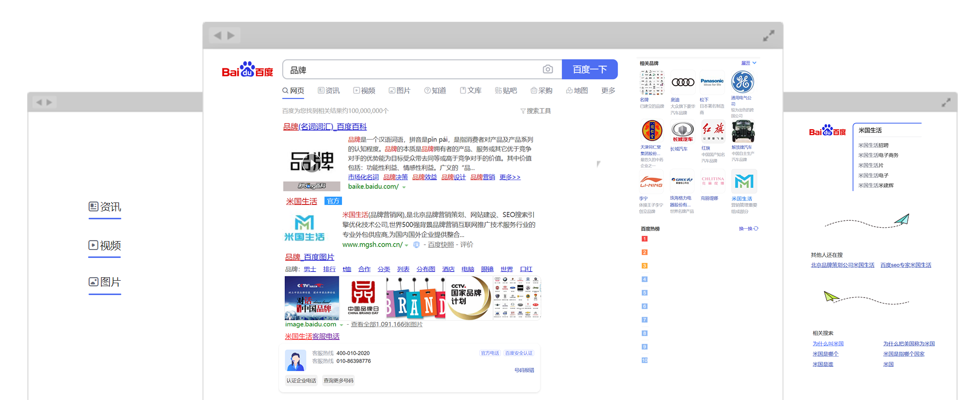Open the Audi four-rings brand logo

[x=683, y=82]
